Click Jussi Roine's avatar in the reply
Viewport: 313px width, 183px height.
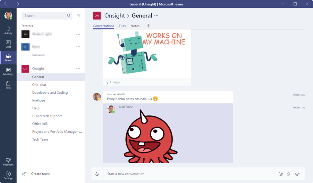pyautogui.click(x=111, y=109)
